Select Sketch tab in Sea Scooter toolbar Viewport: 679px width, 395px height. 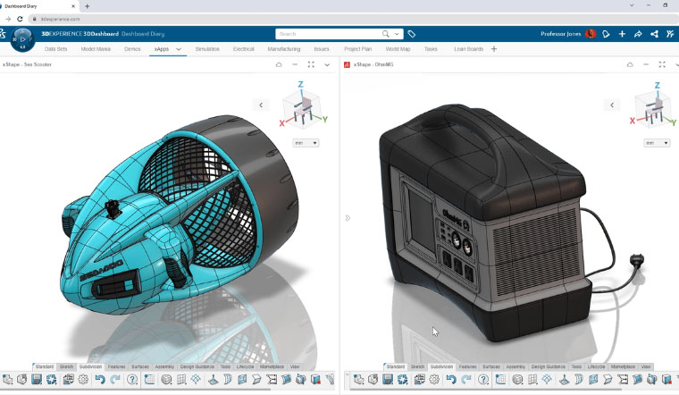(x=66, y=366)
